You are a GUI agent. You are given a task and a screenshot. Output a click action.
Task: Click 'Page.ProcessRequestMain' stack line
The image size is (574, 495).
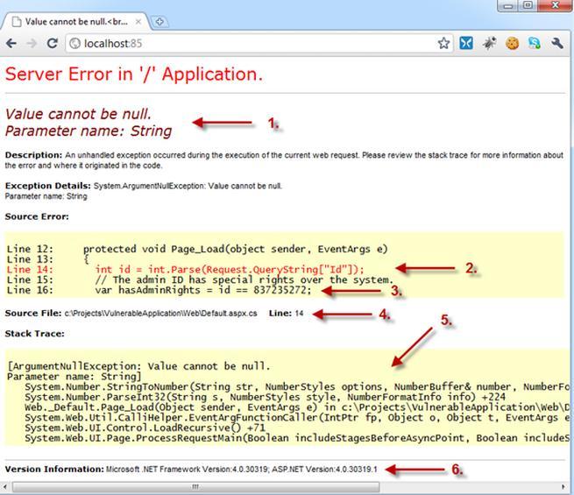click(297, 438)
